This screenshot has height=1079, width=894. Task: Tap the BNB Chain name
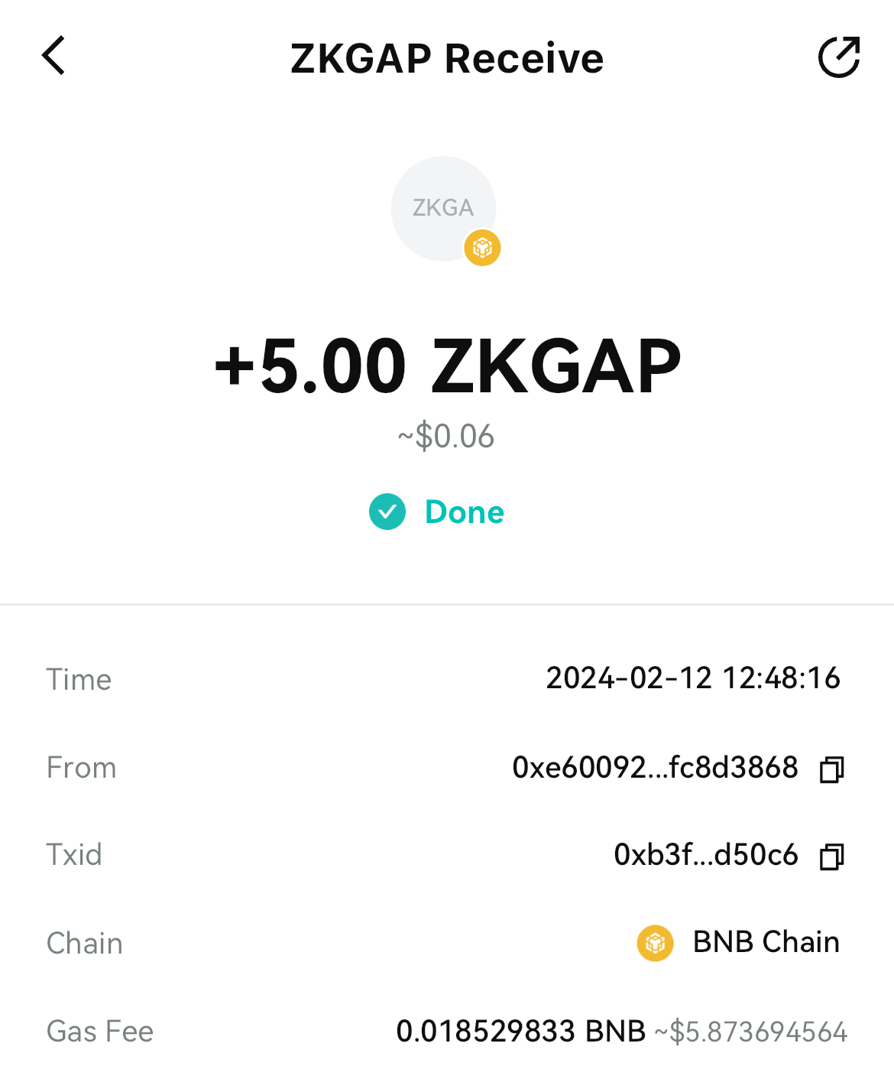pyautogui.click(x=766, y=942)
